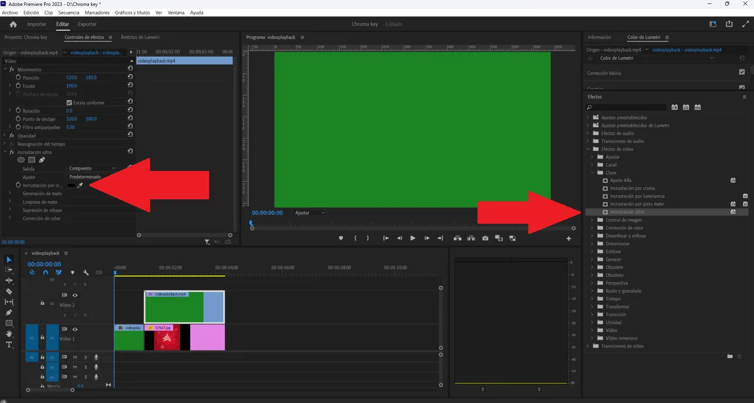
Task: Select Incrustación por luminancia effect
Action: pyautogui.click(x=637, y=196)
